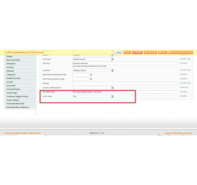Click the Back button

point(118,52)
